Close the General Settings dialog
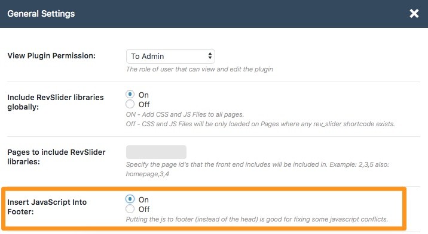Image resolution: width=428 pixels, height=234 pixels. click(x=414, y=13)
